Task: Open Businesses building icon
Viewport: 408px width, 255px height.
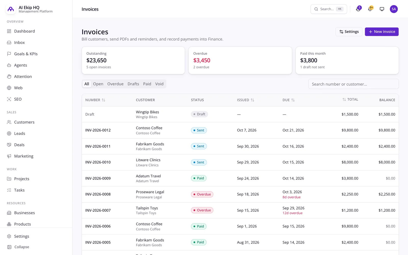Action: pos(9,213)
